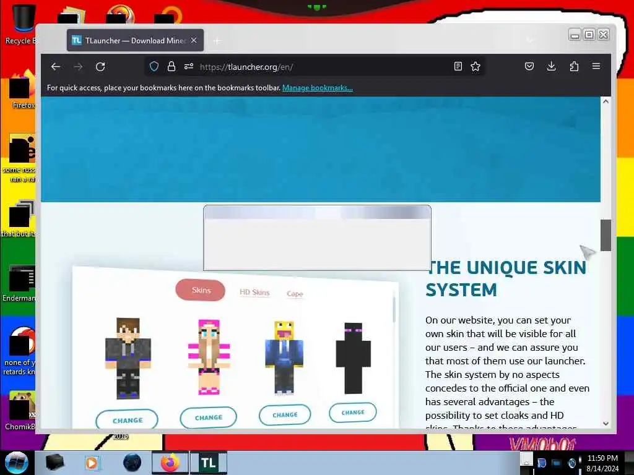Open the extensions puzzle icon

tap(574, 66)
